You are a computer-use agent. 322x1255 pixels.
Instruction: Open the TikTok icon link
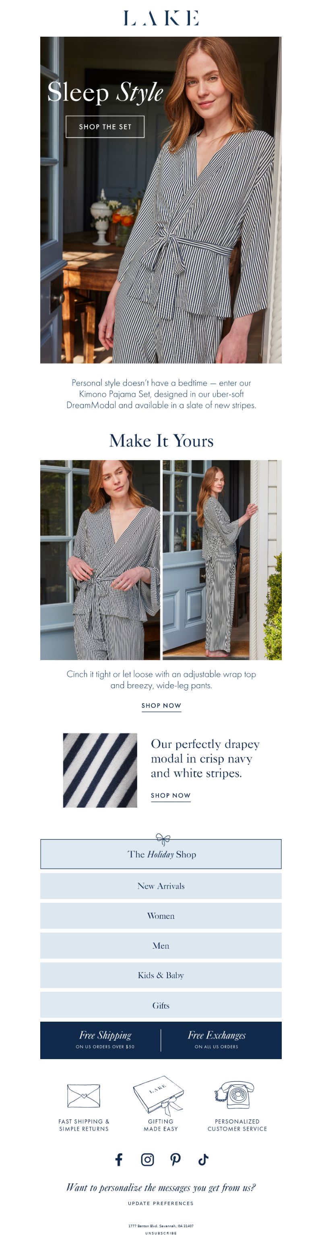[203, 1159]
